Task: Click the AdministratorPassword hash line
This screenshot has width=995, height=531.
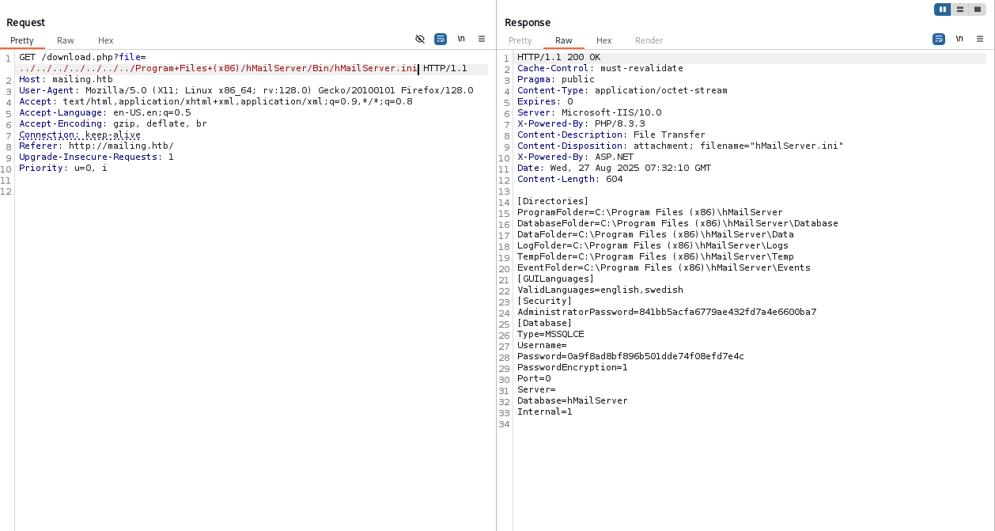Action: point(667,312)
